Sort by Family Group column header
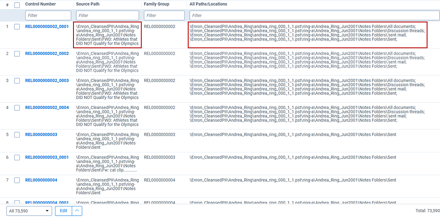Viewport: 440px width, 217px height. 157,4
